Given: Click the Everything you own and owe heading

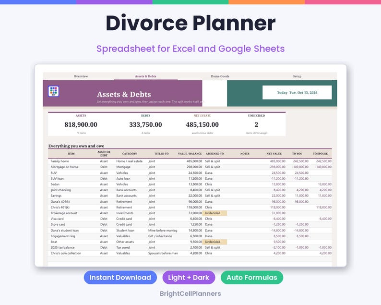Looking at the screenshot, I should point(76,146).
